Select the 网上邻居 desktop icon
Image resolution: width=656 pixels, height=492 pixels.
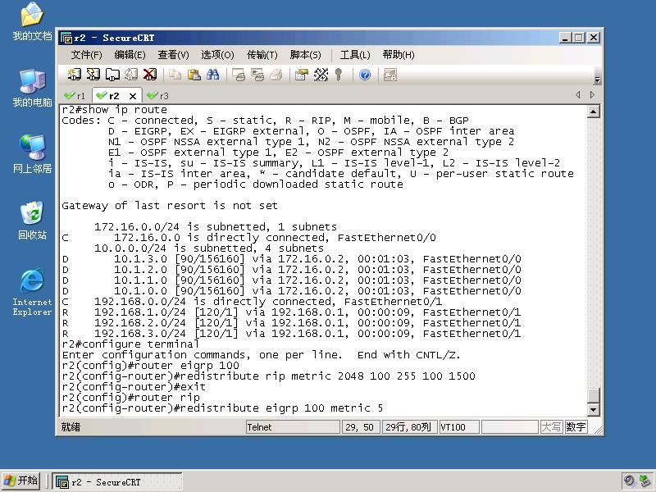[32, 154]
